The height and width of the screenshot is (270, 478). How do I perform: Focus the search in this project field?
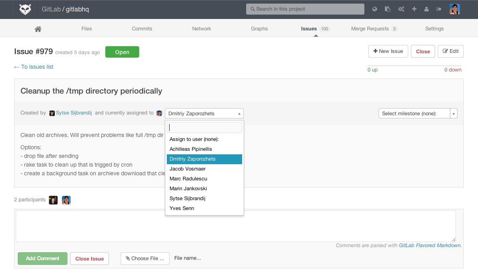pyautogui.click(x=305, y=9)
